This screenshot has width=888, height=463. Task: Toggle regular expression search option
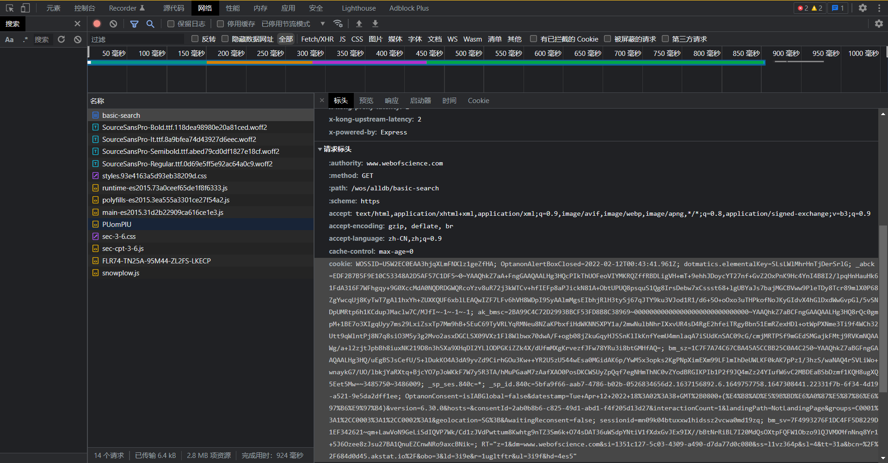point(25,39)
